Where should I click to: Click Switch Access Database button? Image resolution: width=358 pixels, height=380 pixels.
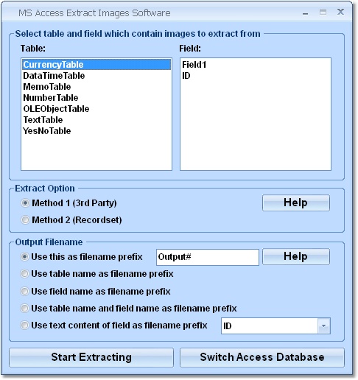(262, 357)
